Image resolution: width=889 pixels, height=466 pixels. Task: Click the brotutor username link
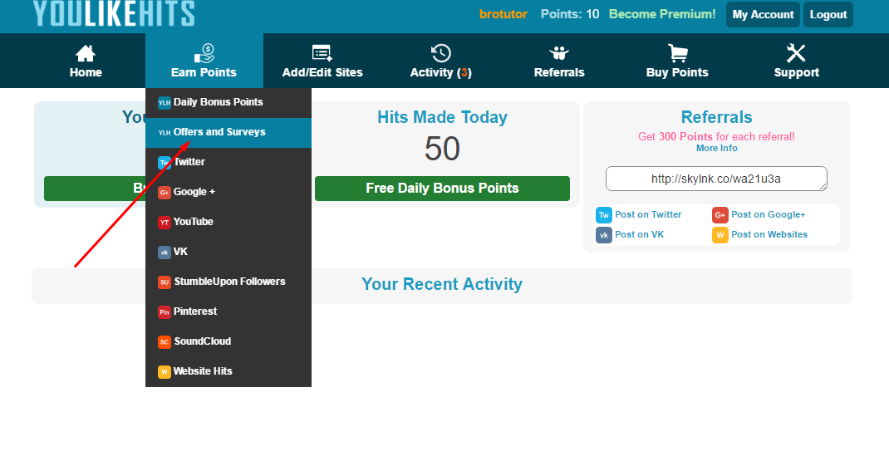503,14
